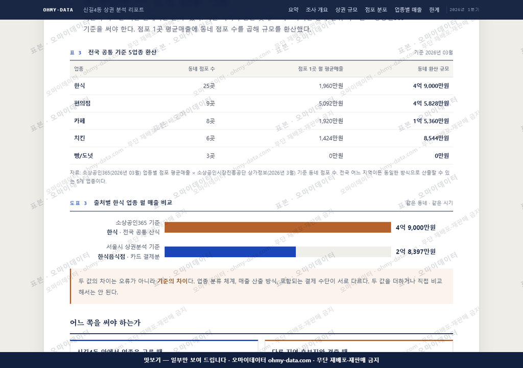
Task: Click the 4억 9,000만원 cell in the 한식 table row
Action: coord(431,86)
